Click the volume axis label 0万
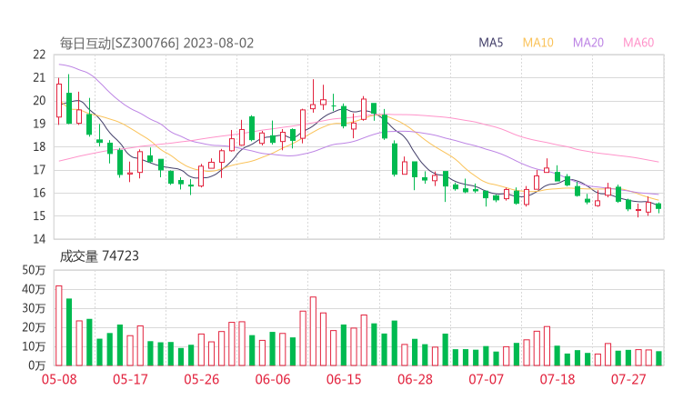Viewport: 673px width, 400px height. [37, 365]
